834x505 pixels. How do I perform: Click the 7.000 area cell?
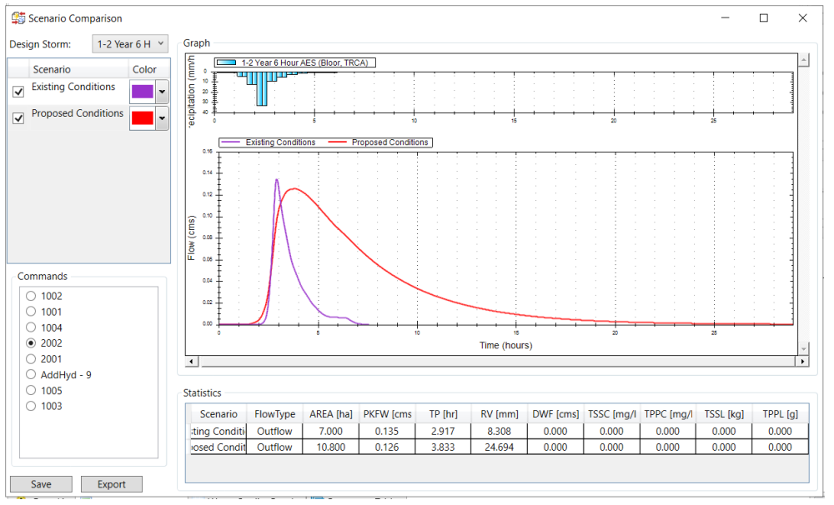click(x=331, y=431)
